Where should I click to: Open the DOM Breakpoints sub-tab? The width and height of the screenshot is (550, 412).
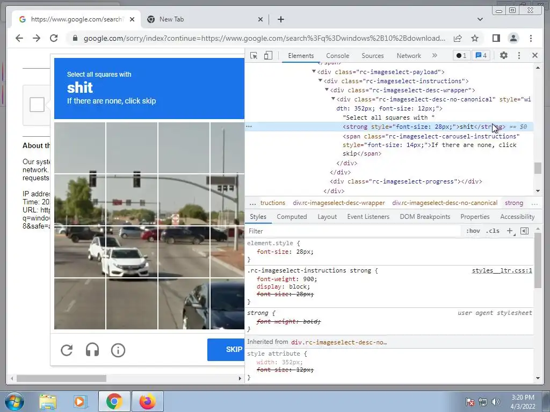pos(425,217)
